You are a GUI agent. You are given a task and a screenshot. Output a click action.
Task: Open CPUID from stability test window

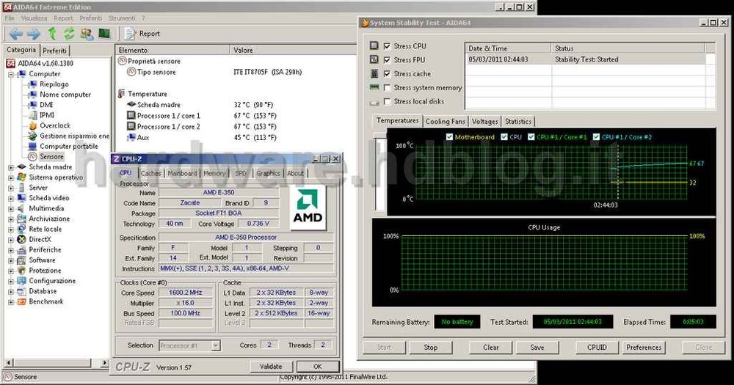(x=597, y=348)
